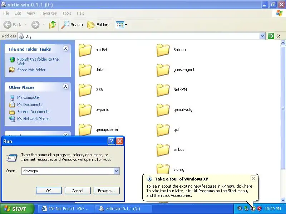The height and width of the screenshot is (214, 286).
Task: Click the Back navigation button
Action: (x=13, y=25)
